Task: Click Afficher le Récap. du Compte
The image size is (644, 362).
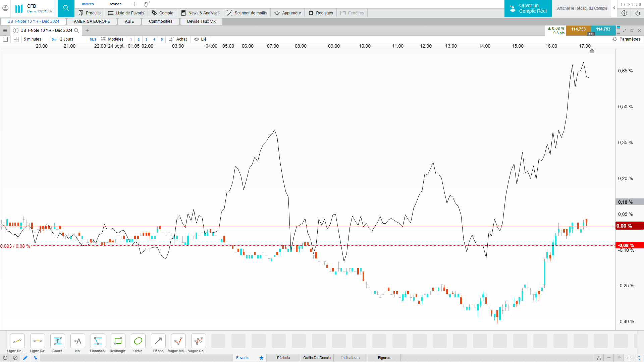Action: (582, 8)
